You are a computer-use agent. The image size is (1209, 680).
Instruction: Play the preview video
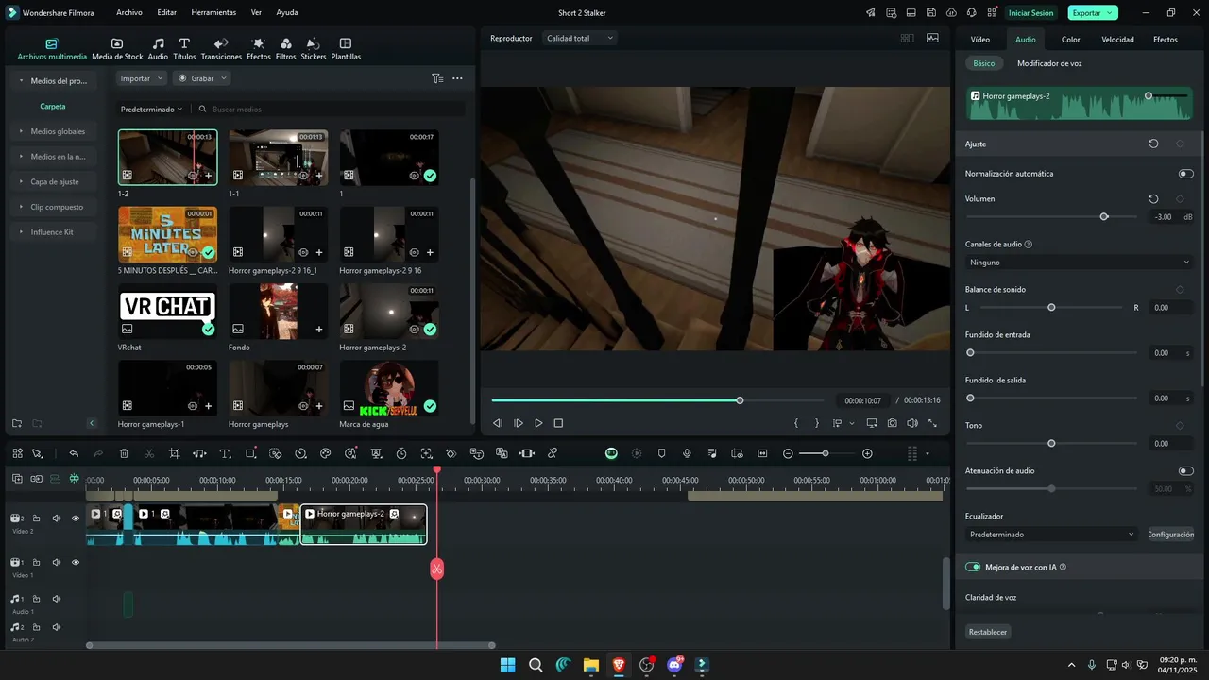pyautogui.click(x=538, y=423)
